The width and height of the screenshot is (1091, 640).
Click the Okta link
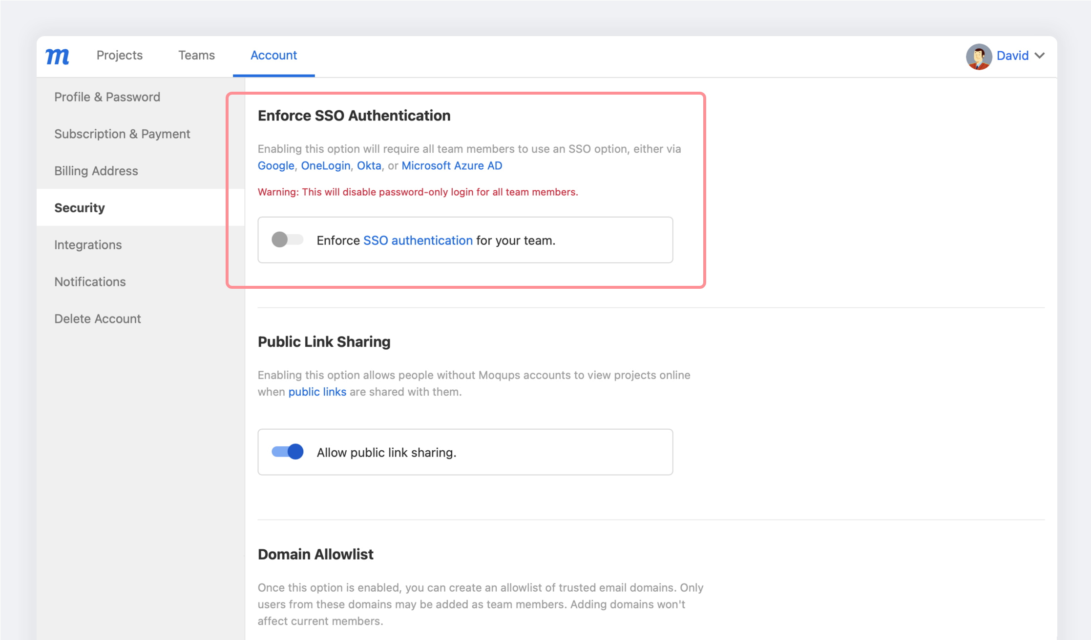coord(369,166)
